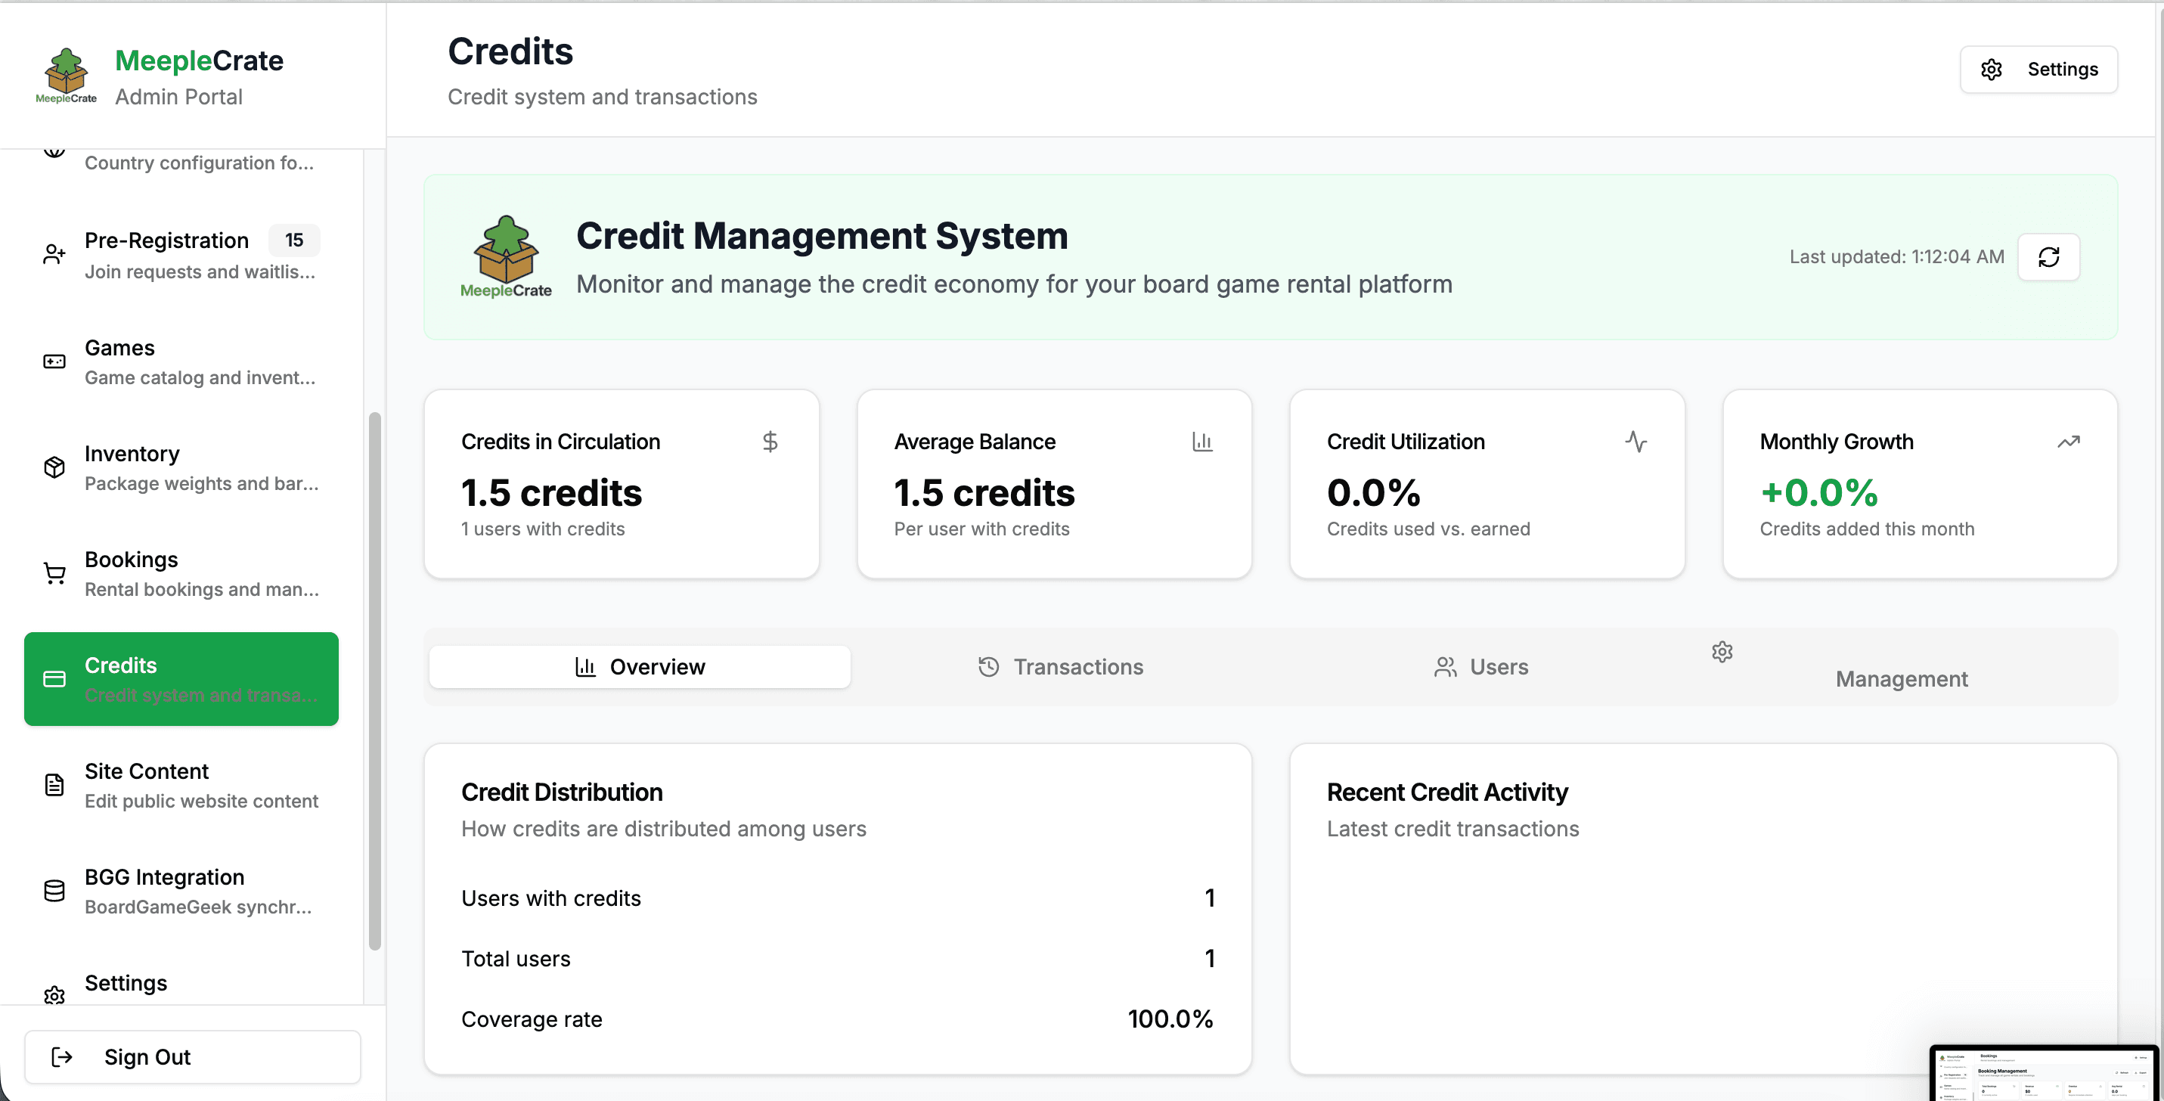Click the activity pulse icon on Credit Utilization
This screenshot has width=2164, height=1101.
[x=1635, y=442]
